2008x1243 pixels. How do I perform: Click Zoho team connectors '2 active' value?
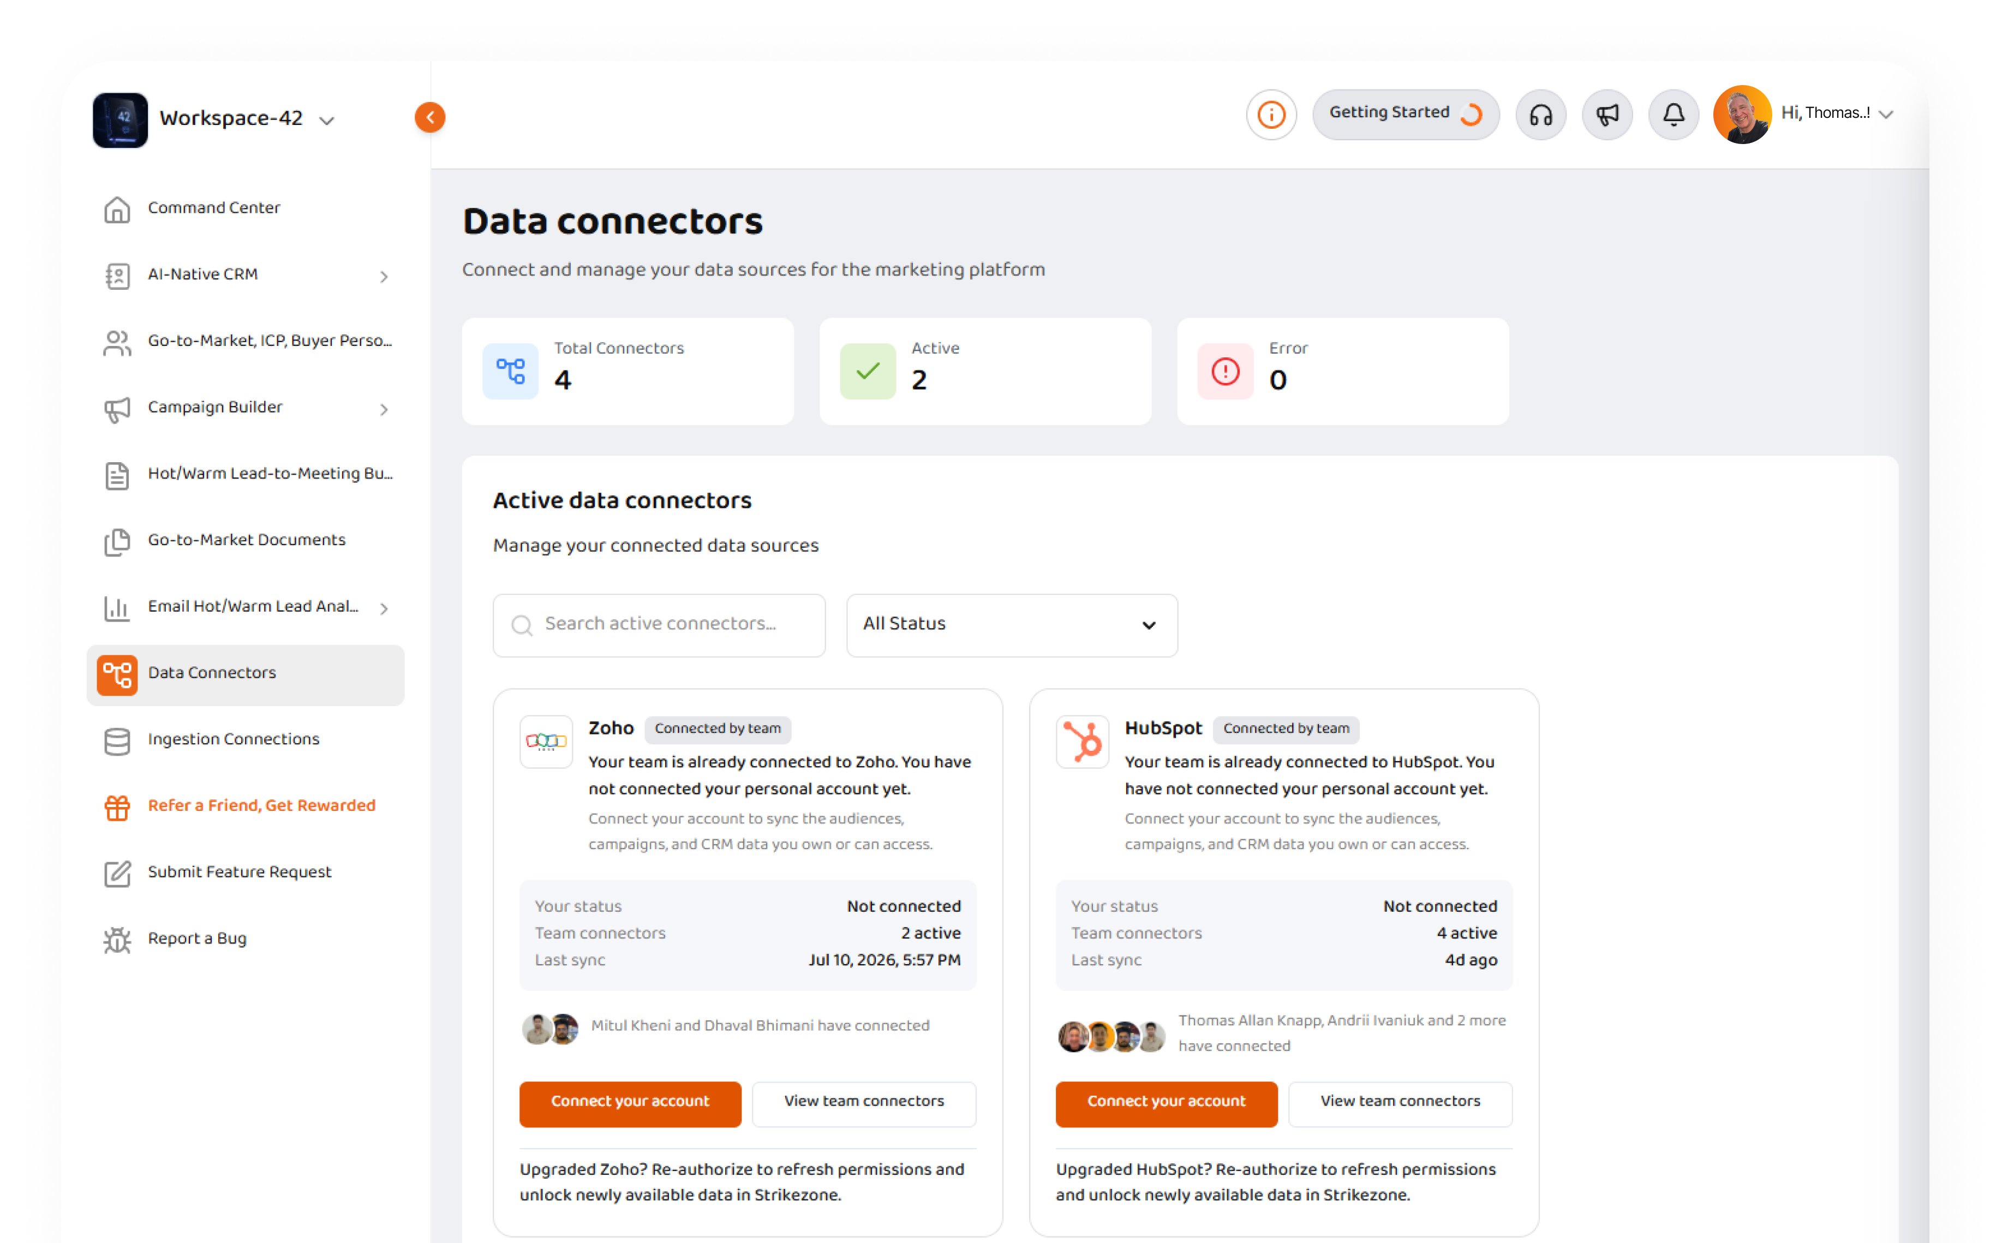(930, 933)
